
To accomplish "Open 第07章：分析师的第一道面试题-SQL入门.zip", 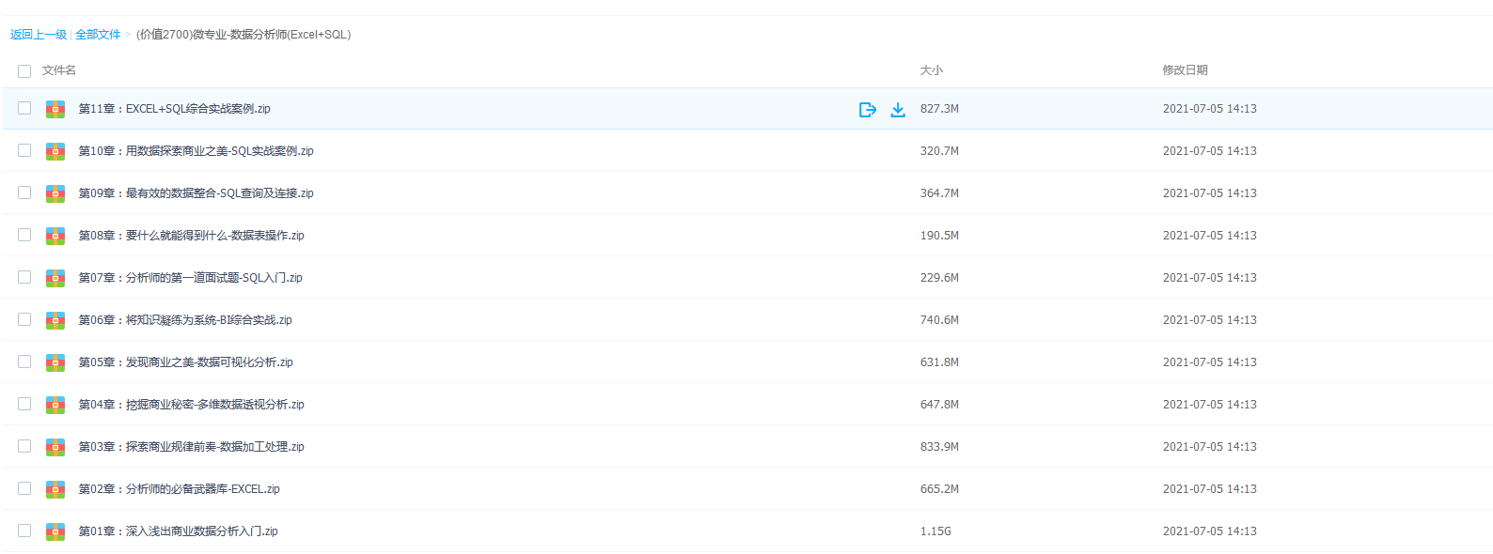I will pyautogui.click(x=191, y=278).
